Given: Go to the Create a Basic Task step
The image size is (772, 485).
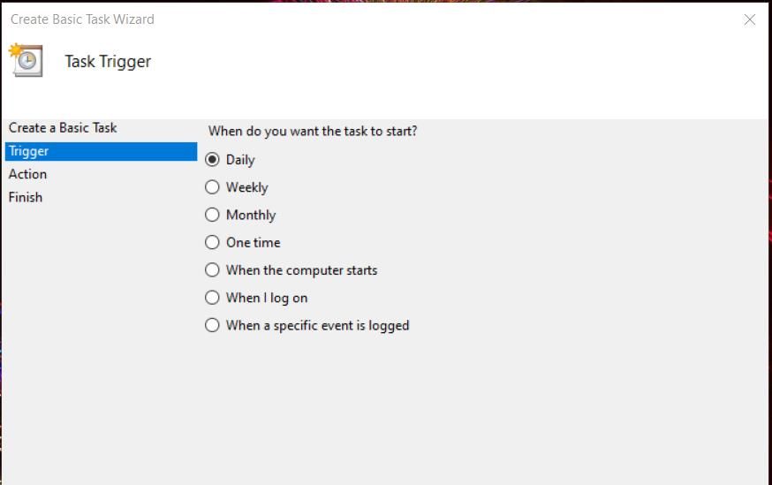Looking at the screenshot, I should click(63, 128).
